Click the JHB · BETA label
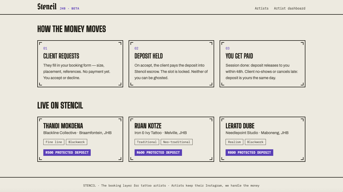 click(69, 8)
